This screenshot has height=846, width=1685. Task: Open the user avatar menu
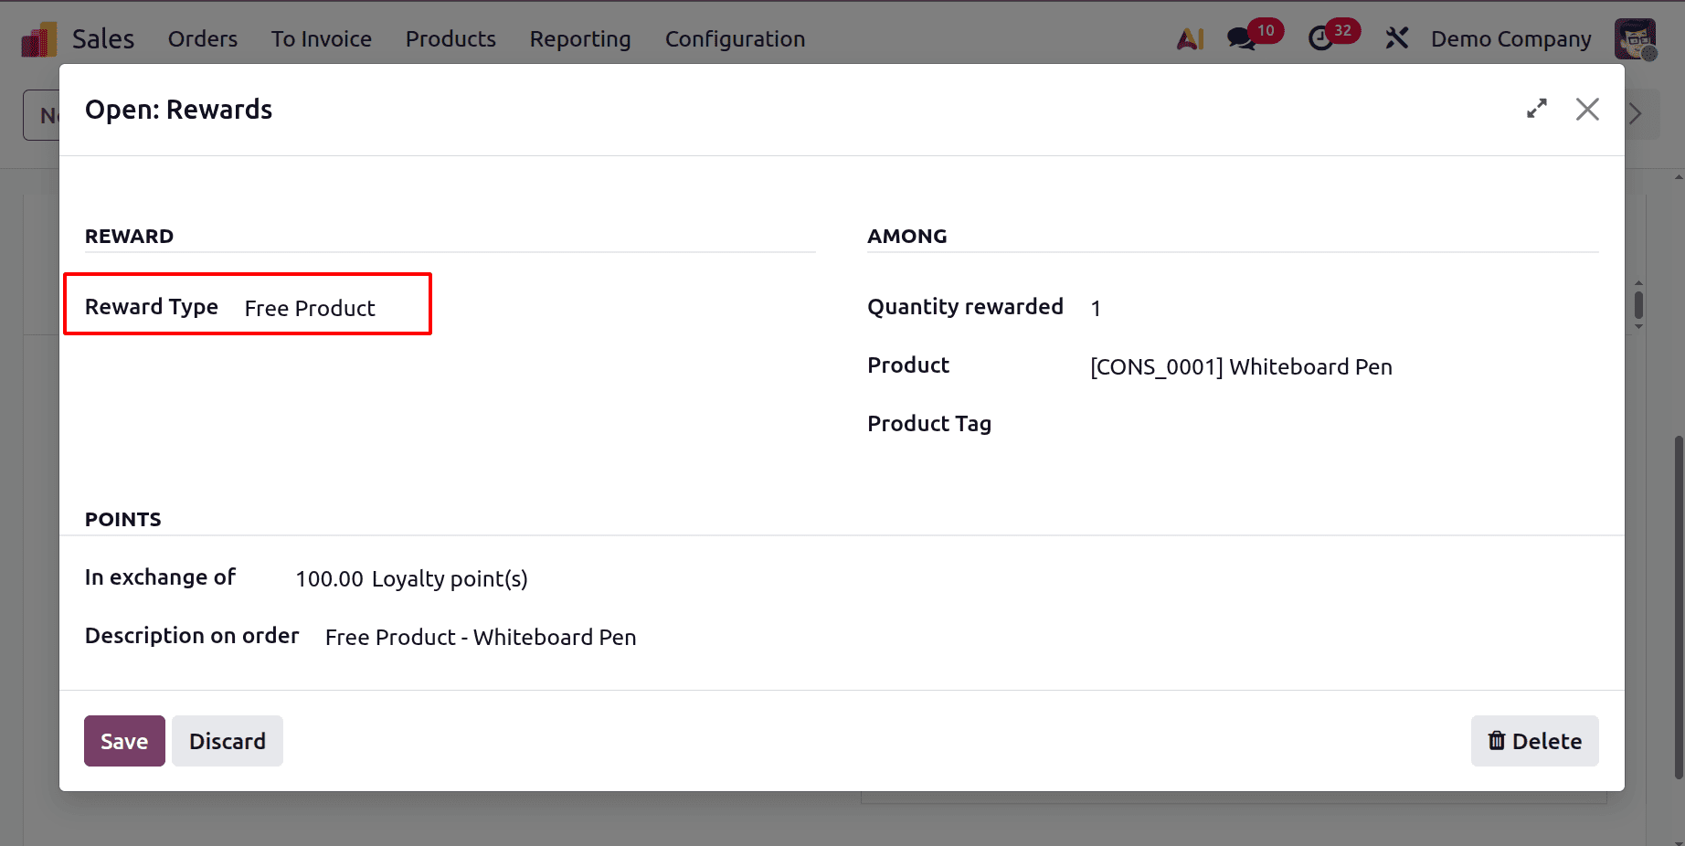(x=1636, y=38)
